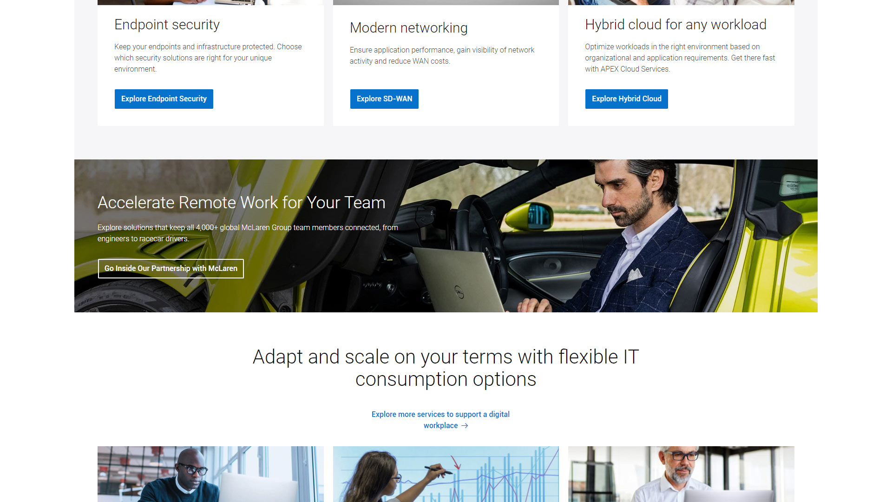Click the arrow icon after workplace
The image size is (892, 502).
coord(465,426)
